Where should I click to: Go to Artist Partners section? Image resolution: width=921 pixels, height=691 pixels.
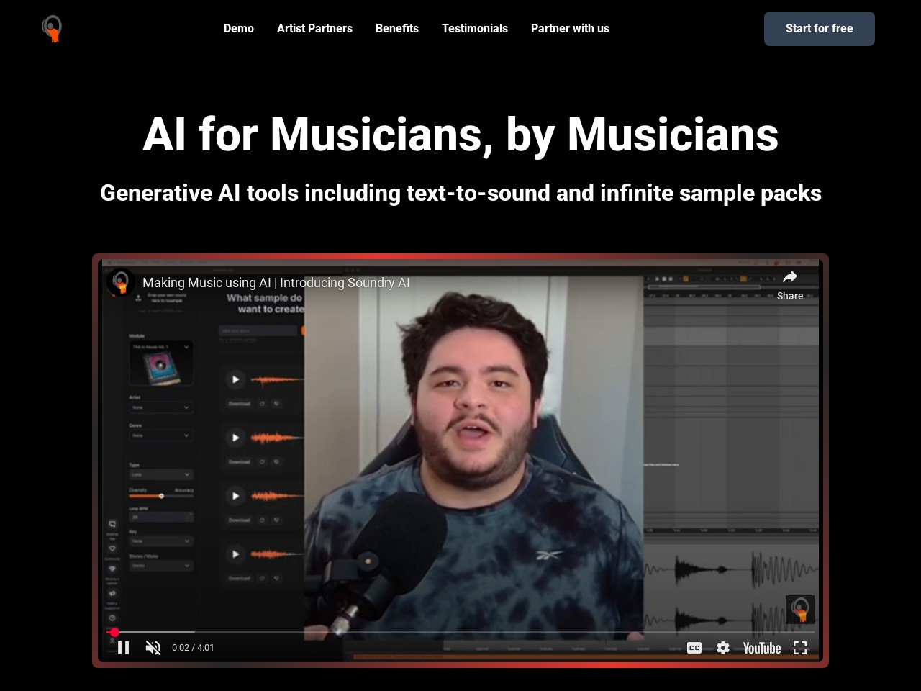[314, 29]
